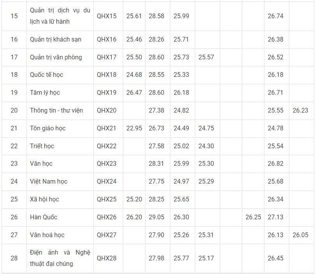Select code QHX23 for Văn học
Image resolution: width=315 pixels, height=274 pixels.
(107, 164)
